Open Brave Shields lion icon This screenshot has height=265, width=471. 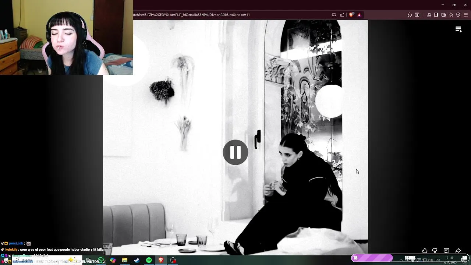[x=351, y=15]
